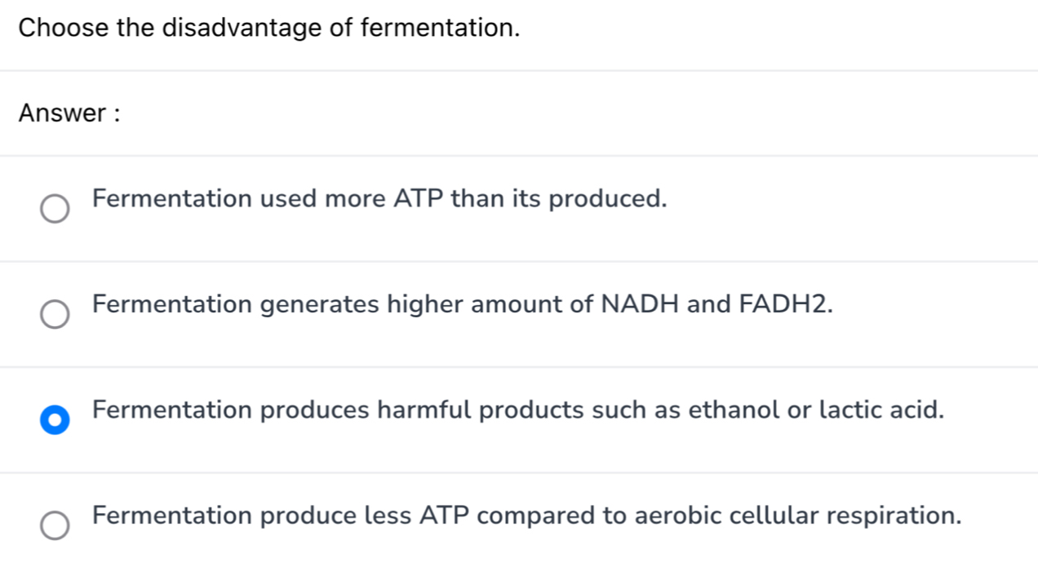Click the empty circle beside the fourth option
The width and height of the screenshot is (1038, 571).
55,526
